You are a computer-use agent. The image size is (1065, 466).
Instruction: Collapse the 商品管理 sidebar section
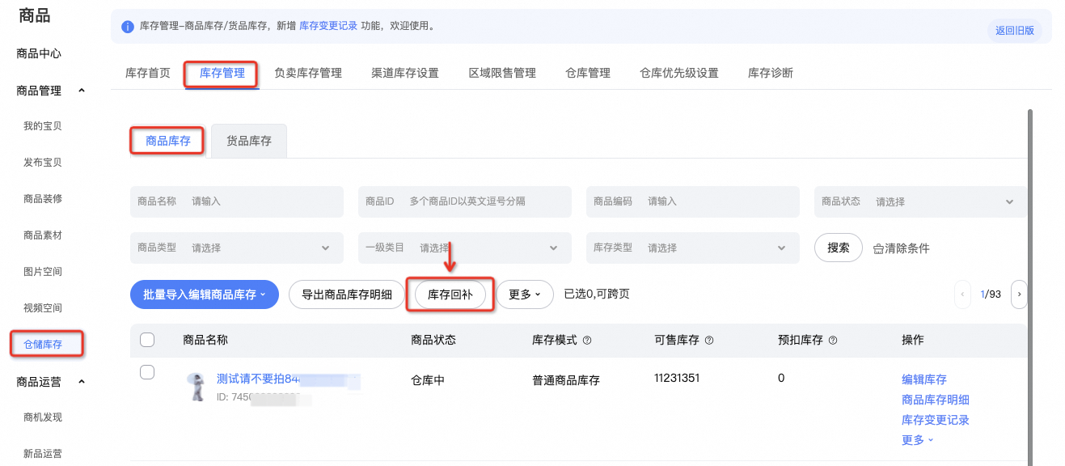82,91
